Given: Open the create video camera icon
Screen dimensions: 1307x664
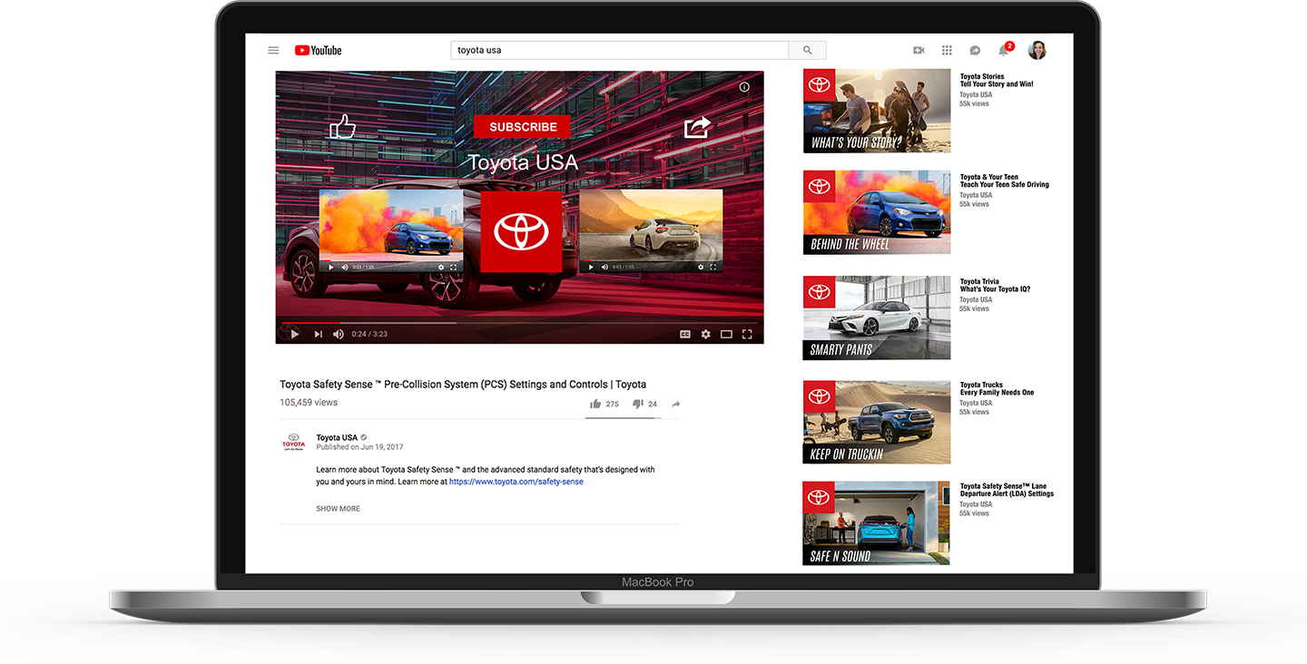Looking at the screenshot, I should 919,51.
